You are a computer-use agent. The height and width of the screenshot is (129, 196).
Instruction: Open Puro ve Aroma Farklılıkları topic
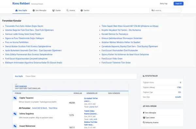pyautogui.click(x=17, y=42)
